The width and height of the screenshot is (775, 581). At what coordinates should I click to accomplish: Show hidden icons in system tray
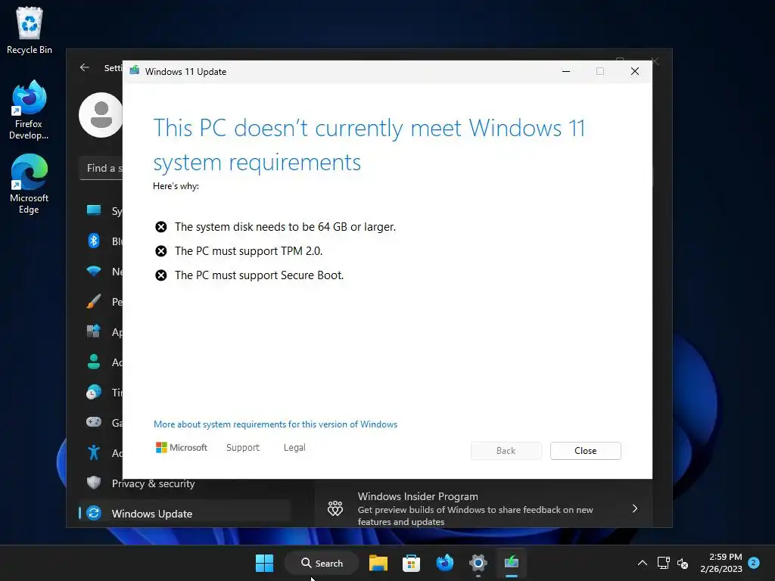coord(642,563)
